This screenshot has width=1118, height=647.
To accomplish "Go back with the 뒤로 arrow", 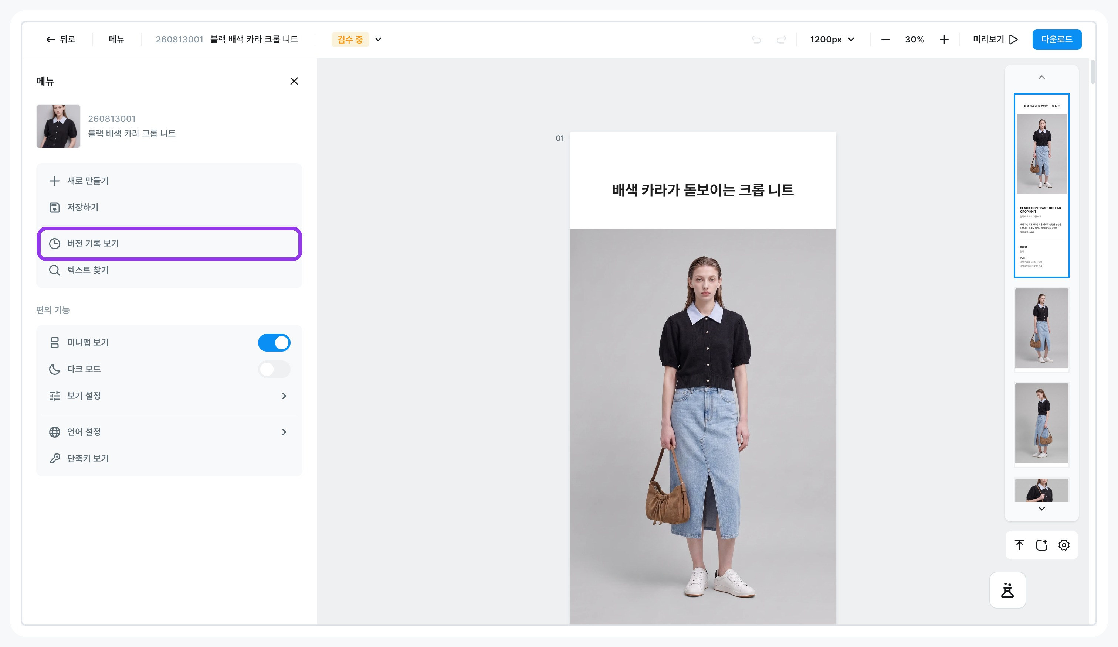I will click(61, 40).
